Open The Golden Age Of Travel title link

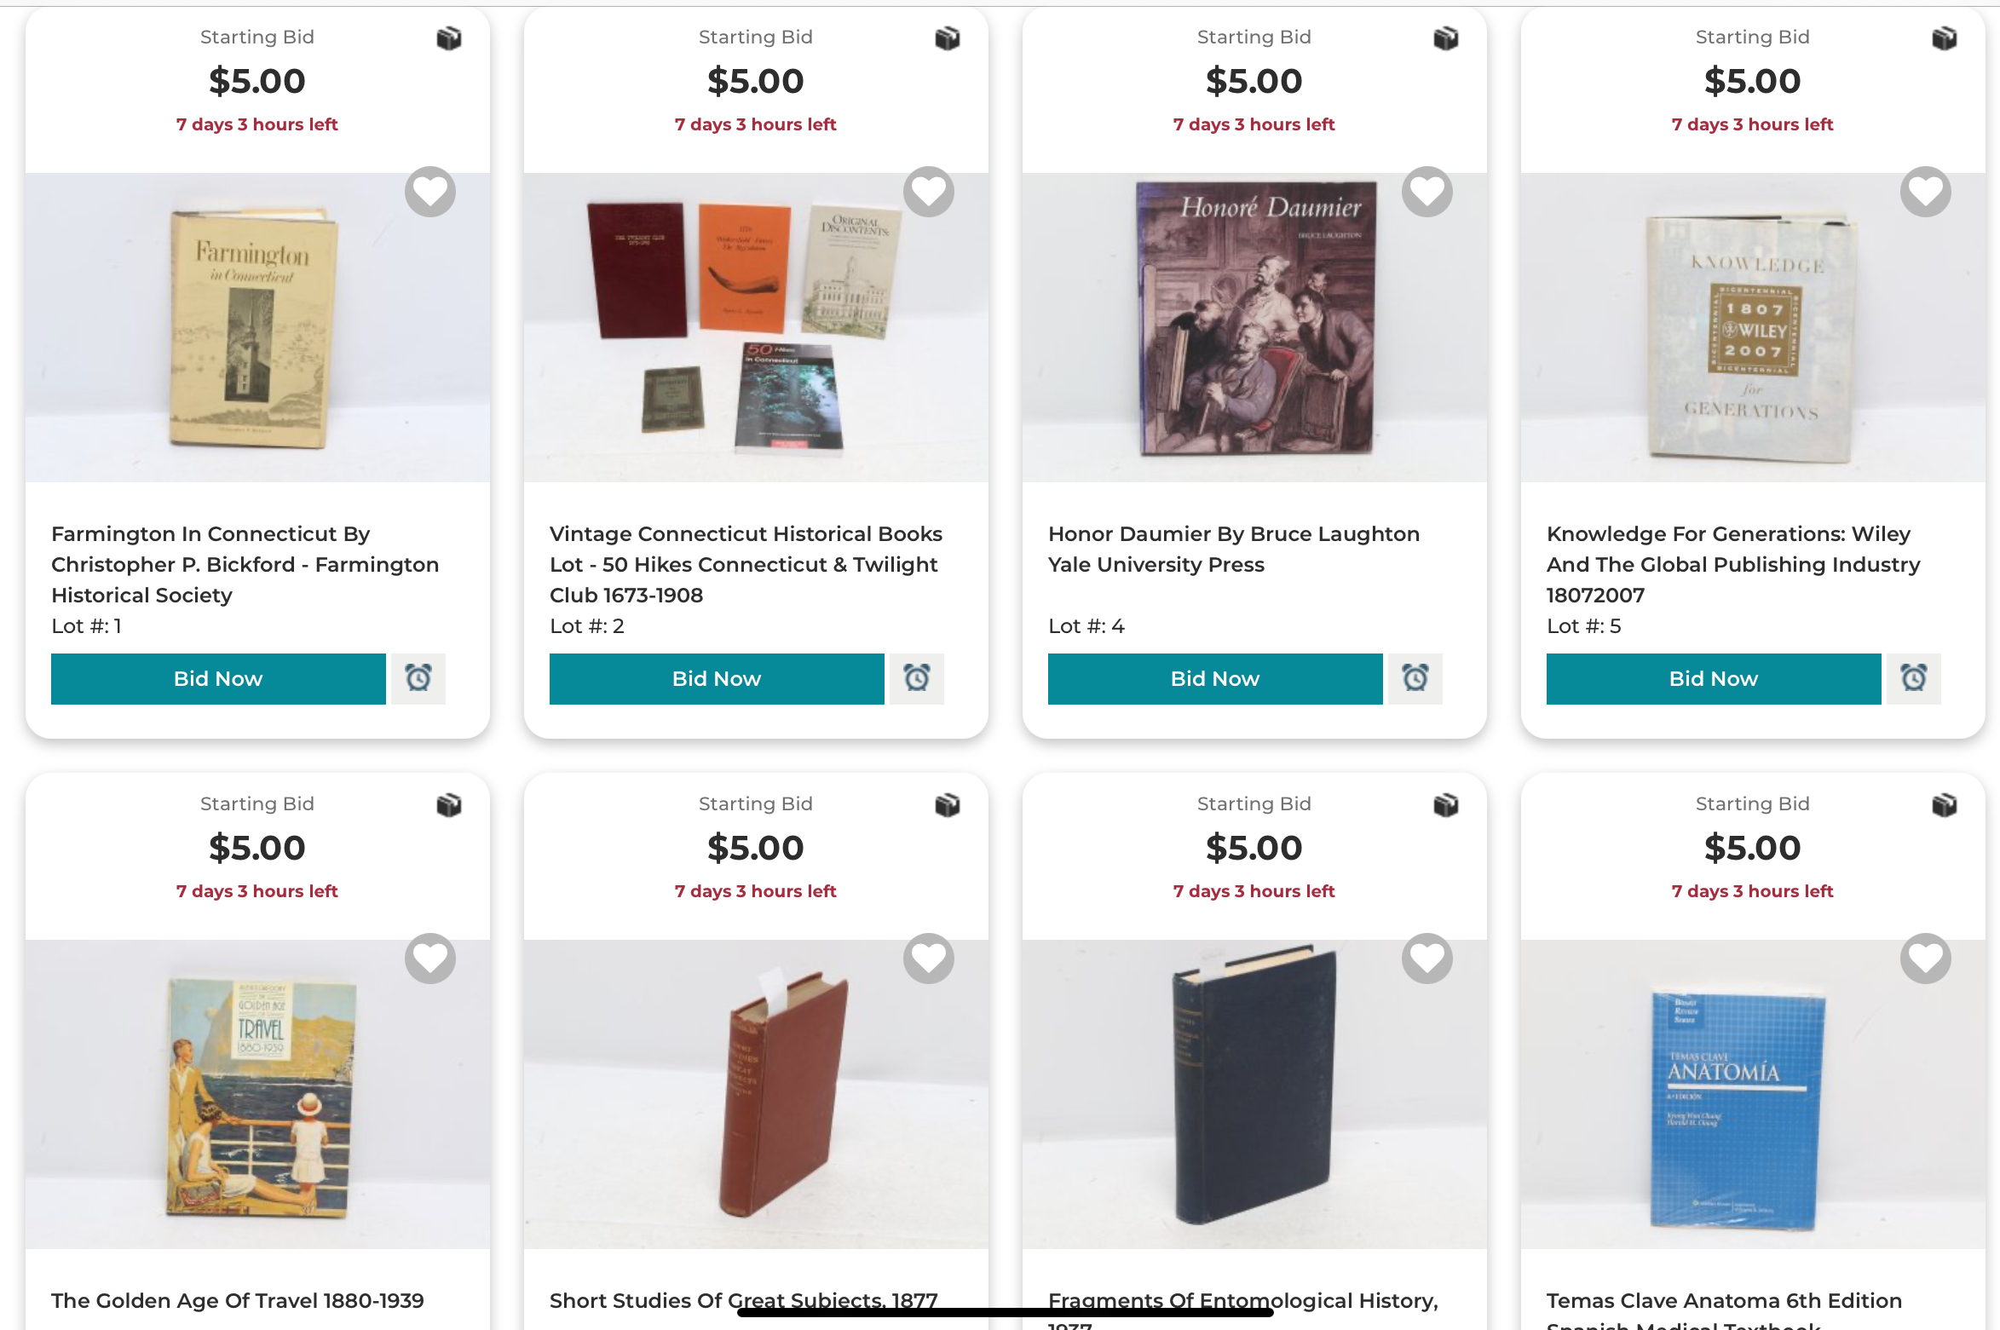[238, 1300]
